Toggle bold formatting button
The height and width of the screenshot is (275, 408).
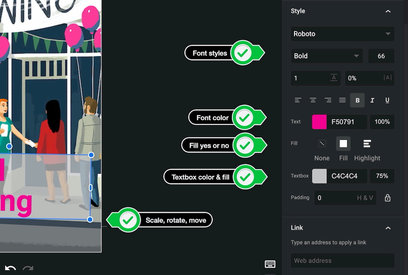(357, 100)
